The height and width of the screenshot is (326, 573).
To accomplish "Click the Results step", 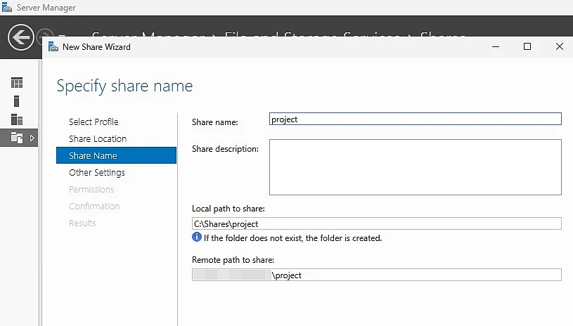I will [x=82, y=223].
